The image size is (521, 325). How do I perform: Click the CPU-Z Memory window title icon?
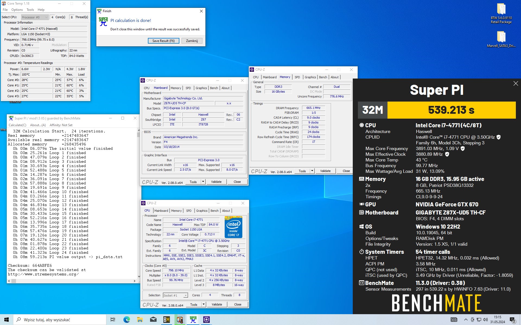click(252, 70)
